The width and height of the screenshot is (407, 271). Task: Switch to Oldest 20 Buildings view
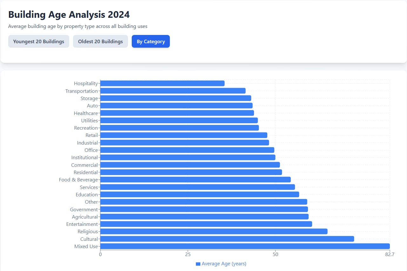(100, 41)
